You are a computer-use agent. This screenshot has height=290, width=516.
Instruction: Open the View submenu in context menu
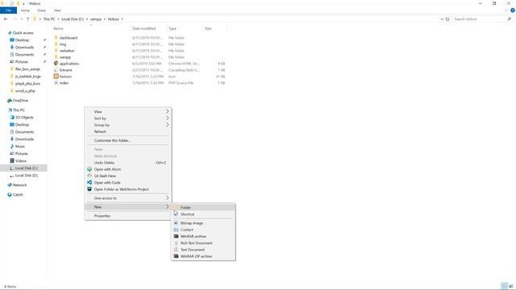click(x=128, y=111)
